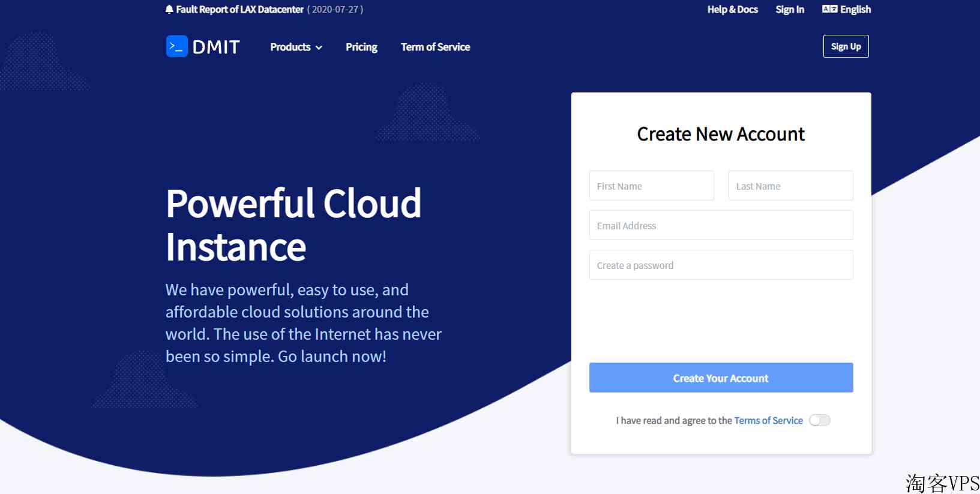Open Help & Docs link
This screenshot has height=494, width=980.
(x=732, y=10)
